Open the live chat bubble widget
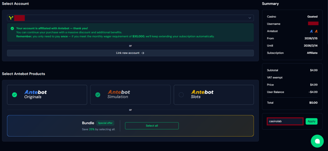Image resolution: width=328 pixels, height=151 pixels. click(317, 141)
